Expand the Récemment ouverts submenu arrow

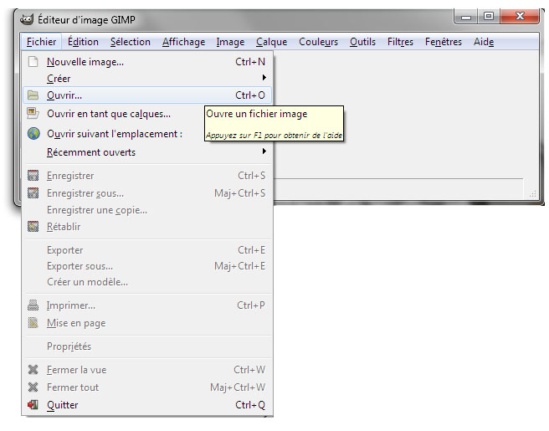264,152
